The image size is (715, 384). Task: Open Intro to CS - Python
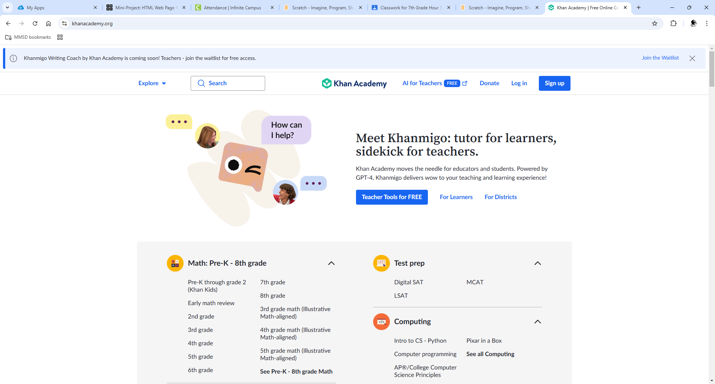420,341
